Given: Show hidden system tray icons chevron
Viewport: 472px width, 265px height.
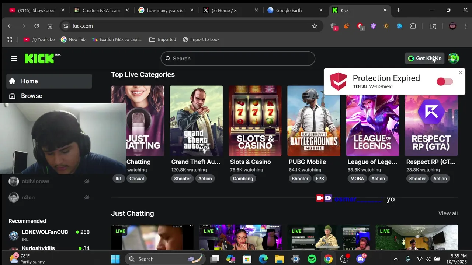Looking at the screenshot, I should [396, 259].
